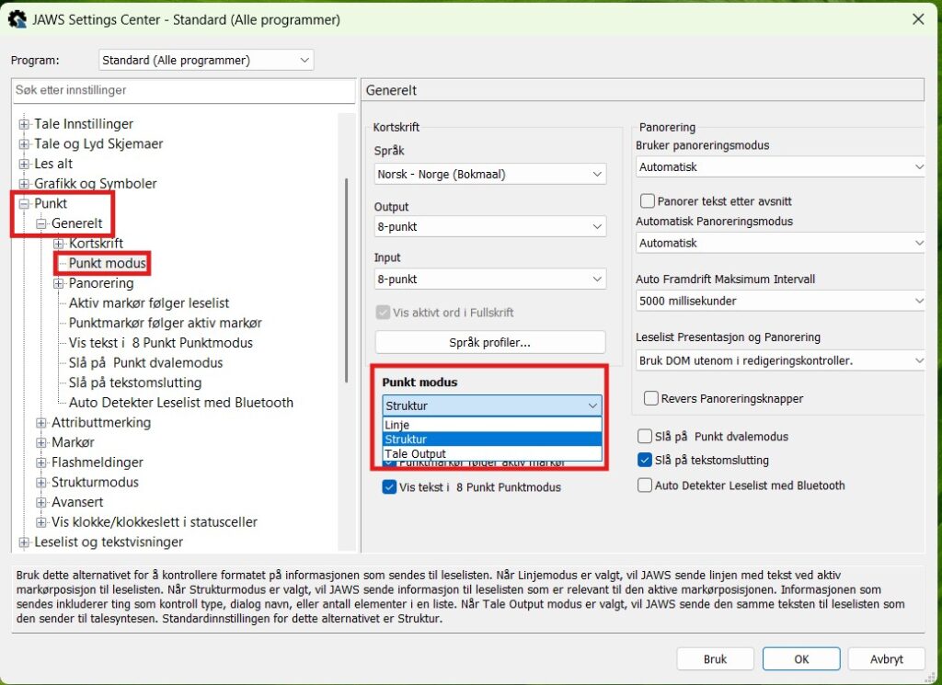942x685 pixels.
Task: Click the Søk etter innstillinger search field
Action: (x=183, y=91)
